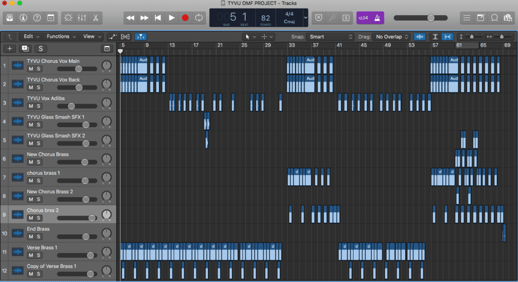The width and height of the screenshot is (518, 282).
Task: Open the Library icon in toolbar
Action: click(x=10, y=18)
